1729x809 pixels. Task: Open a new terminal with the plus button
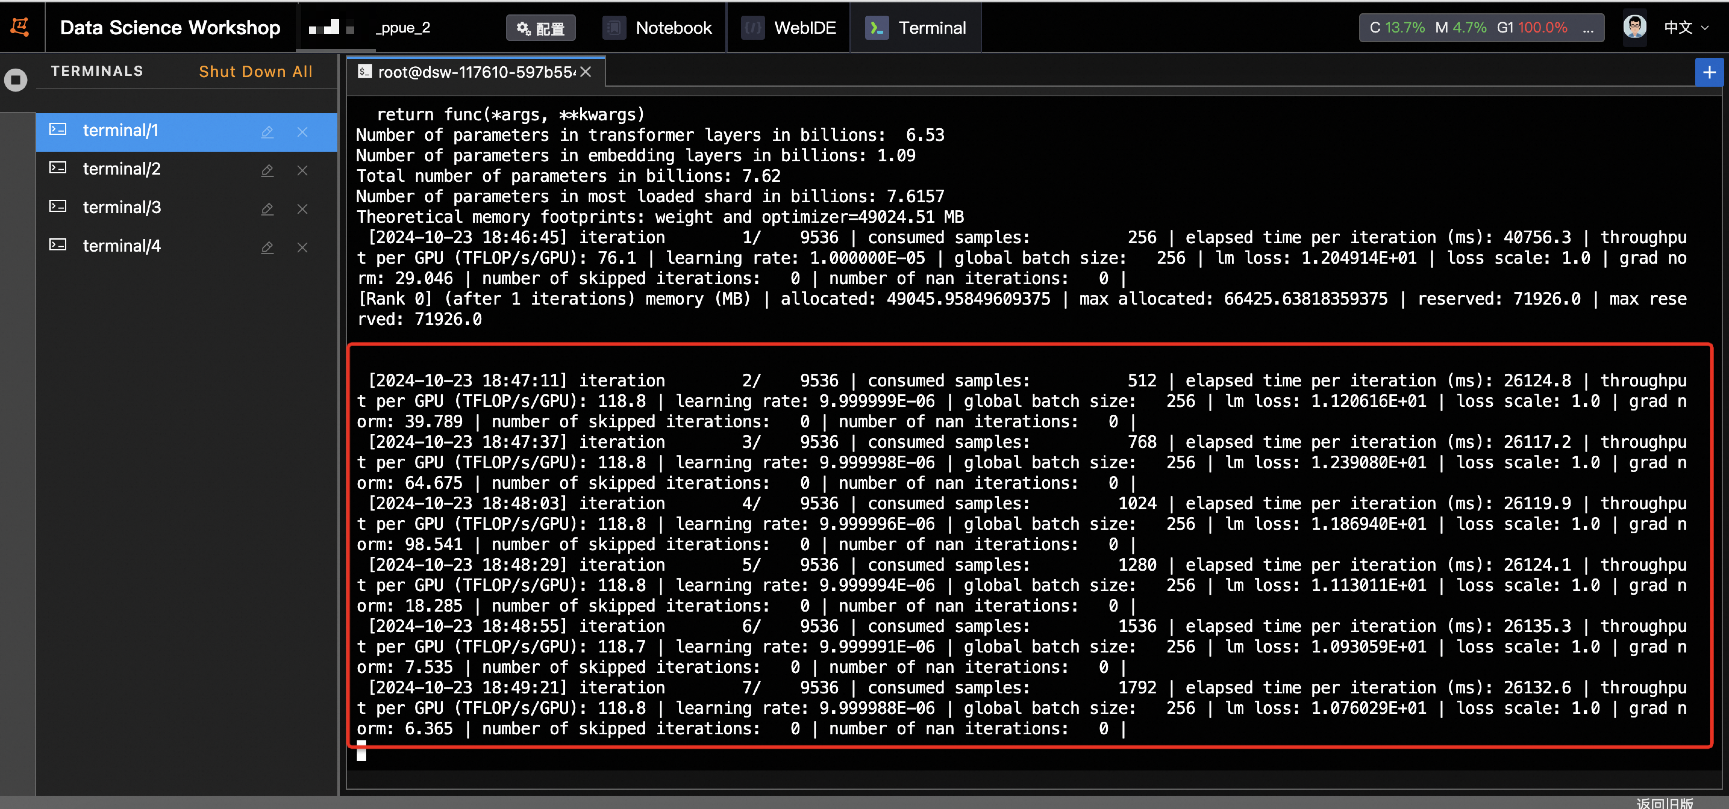[1709, 73]
